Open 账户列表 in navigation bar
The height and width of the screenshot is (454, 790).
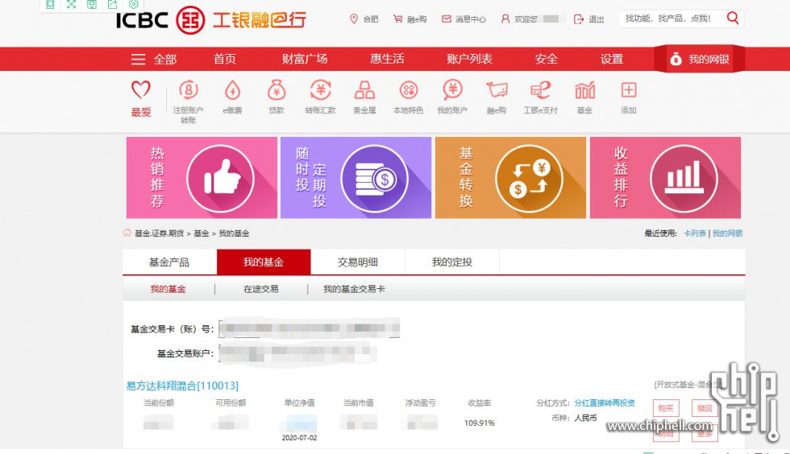click(469, 59)
